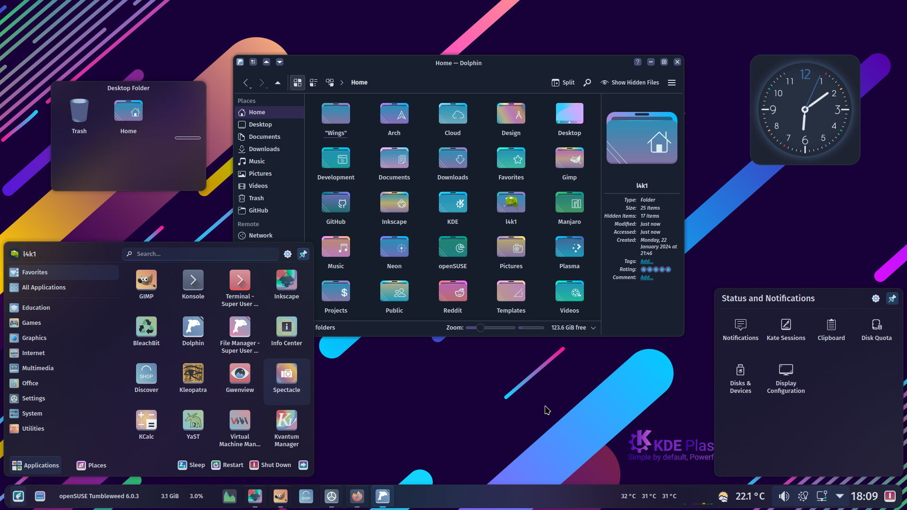
Task: Adjust the Zoom slider in Dolphin
Action: [490, 328]
